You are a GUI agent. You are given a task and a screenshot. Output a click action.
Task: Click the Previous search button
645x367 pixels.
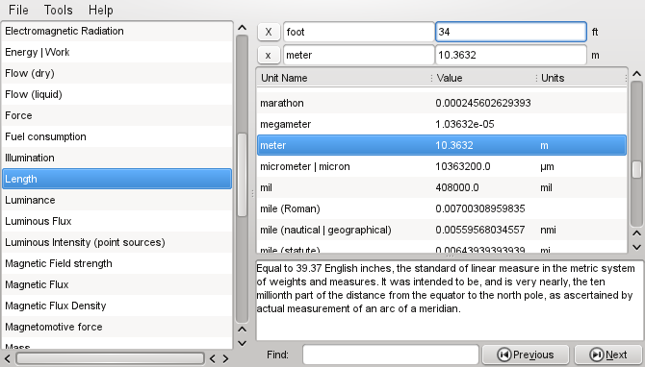coord(526,355)
